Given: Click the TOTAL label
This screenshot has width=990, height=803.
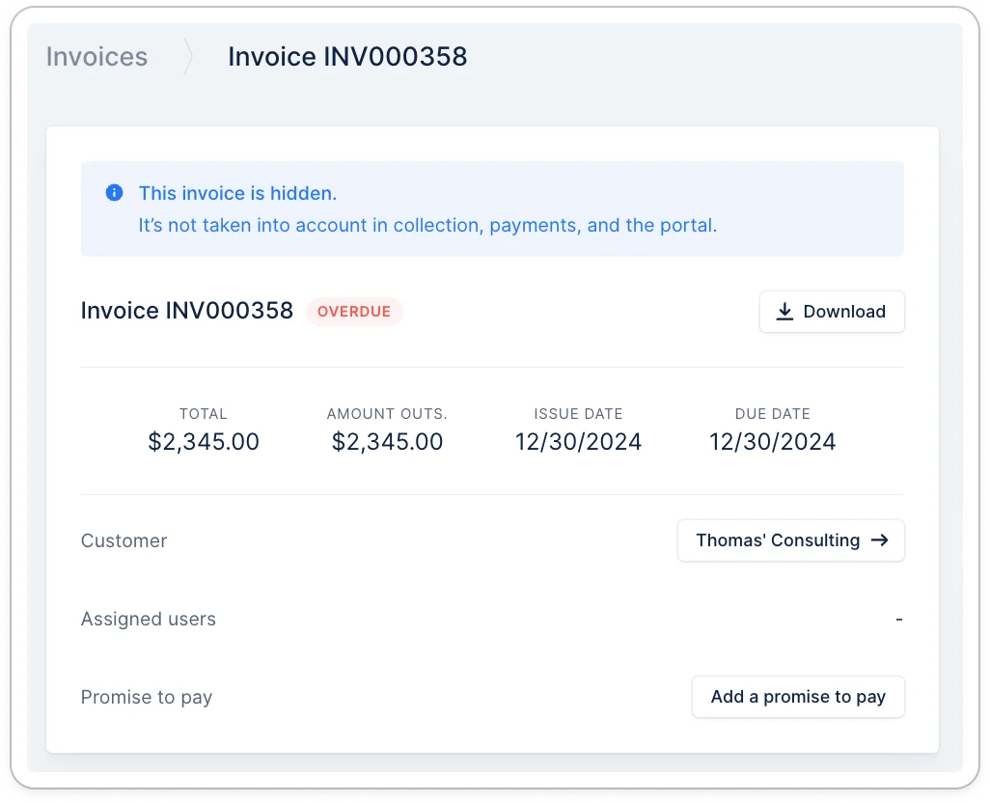Looking at the screenshot, I should tap(204, 413).
